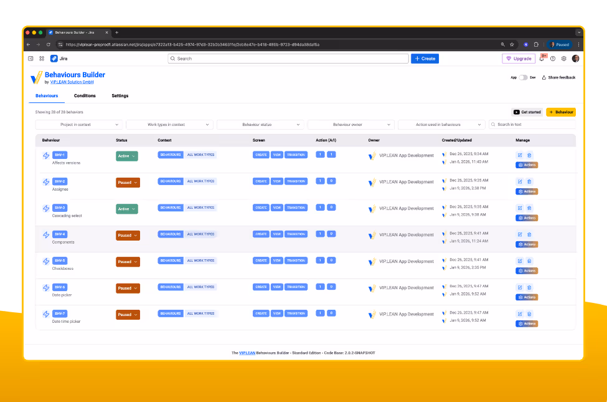The height and width of the screenshot is (402, 607).
Task: Click the blue Create button
Action: pos(425,59)
